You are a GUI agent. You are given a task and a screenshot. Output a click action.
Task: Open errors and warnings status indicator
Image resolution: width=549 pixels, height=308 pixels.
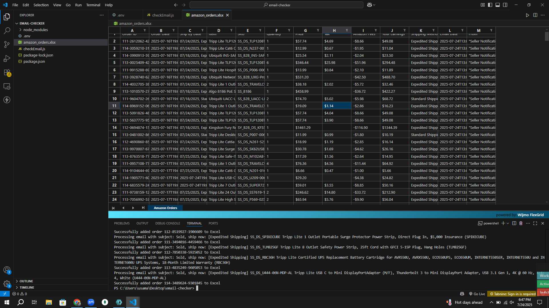pos(20,294)
